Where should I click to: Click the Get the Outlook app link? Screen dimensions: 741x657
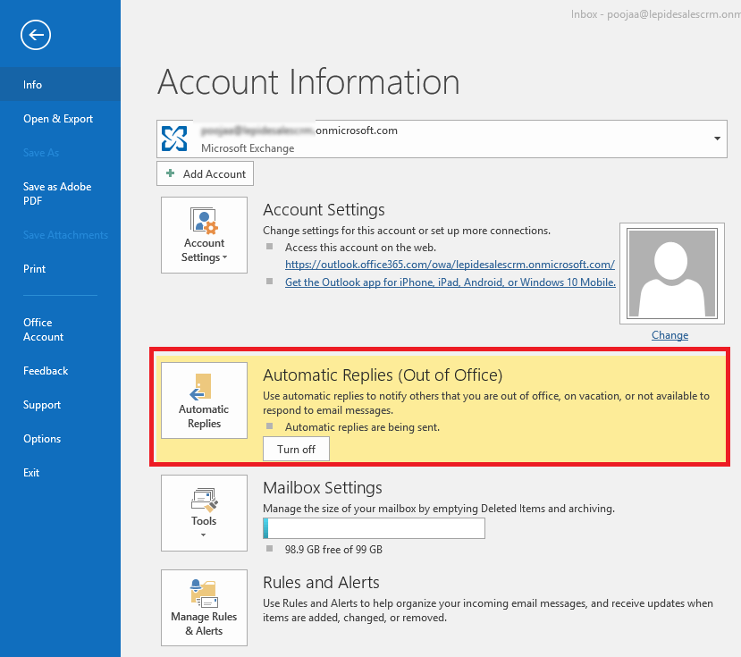tap(450, 282)
